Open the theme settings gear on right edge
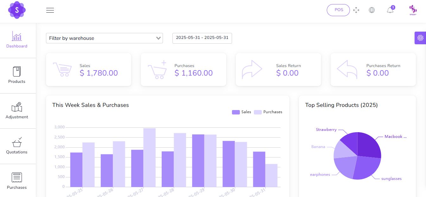The width and height of the screenshot is (426, 197). click(420, 38)
